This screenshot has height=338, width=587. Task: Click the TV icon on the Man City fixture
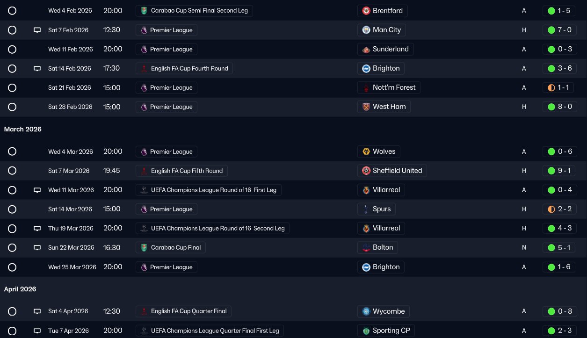point(37,30)
